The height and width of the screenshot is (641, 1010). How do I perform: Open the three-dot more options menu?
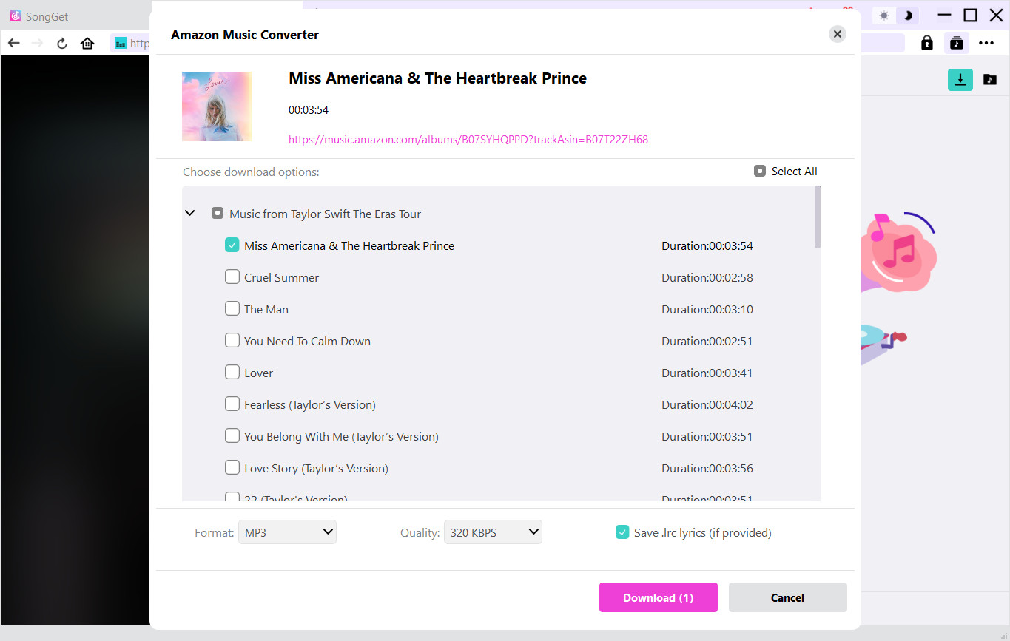(986, 43)
